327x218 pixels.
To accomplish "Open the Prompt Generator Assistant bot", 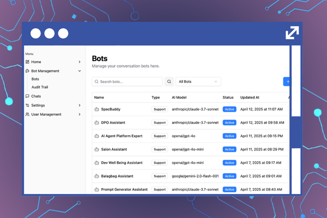I will (124, 190).
